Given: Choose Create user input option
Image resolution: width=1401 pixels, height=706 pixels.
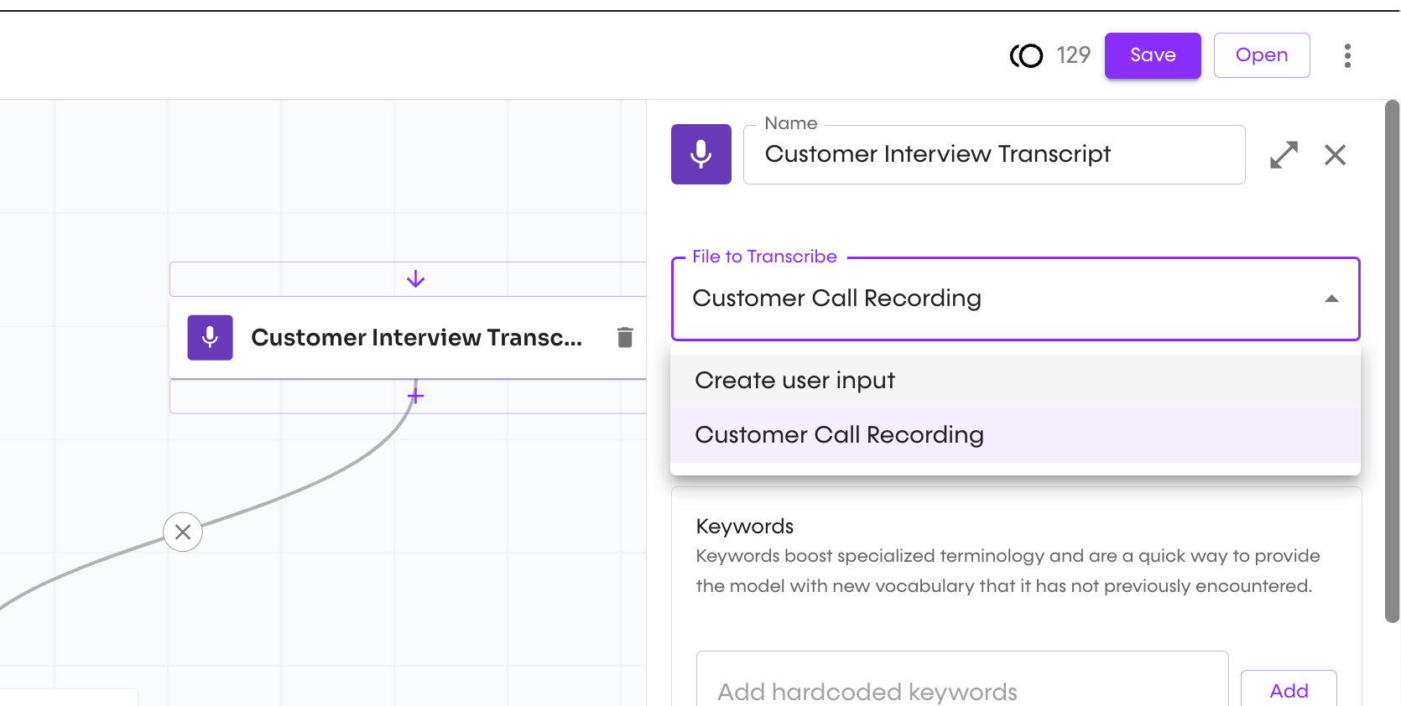Looking at the screenshot, I should pyautogui.click(x=1015, y=381).
